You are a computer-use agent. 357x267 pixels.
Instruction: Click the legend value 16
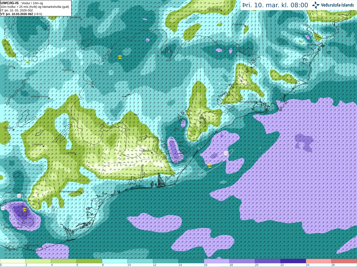[206, 265]
